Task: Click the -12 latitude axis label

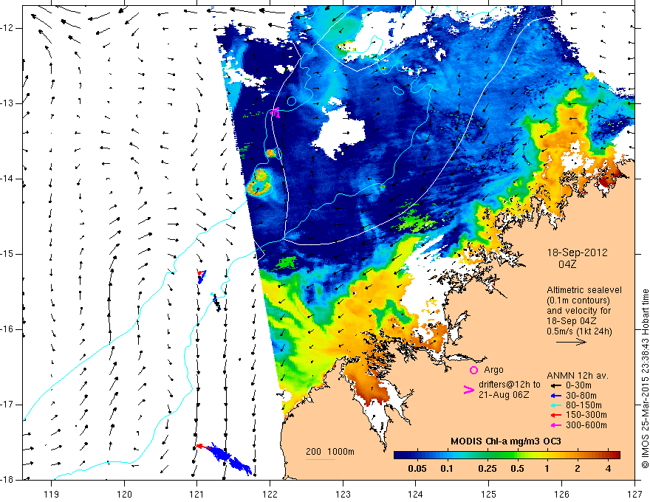Action: point(8,28)
